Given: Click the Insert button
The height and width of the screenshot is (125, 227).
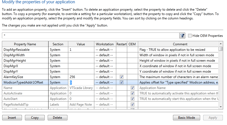Looking at the screenshot, I should pyautogui.click(x=12, y=118).
